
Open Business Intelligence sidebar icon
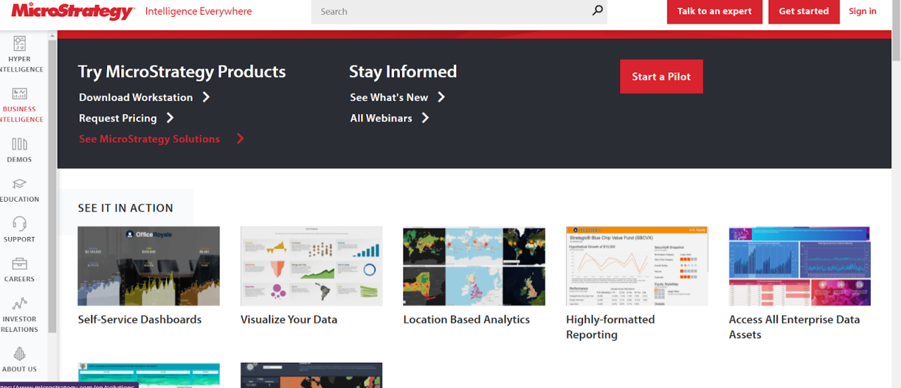coord(20,93)
